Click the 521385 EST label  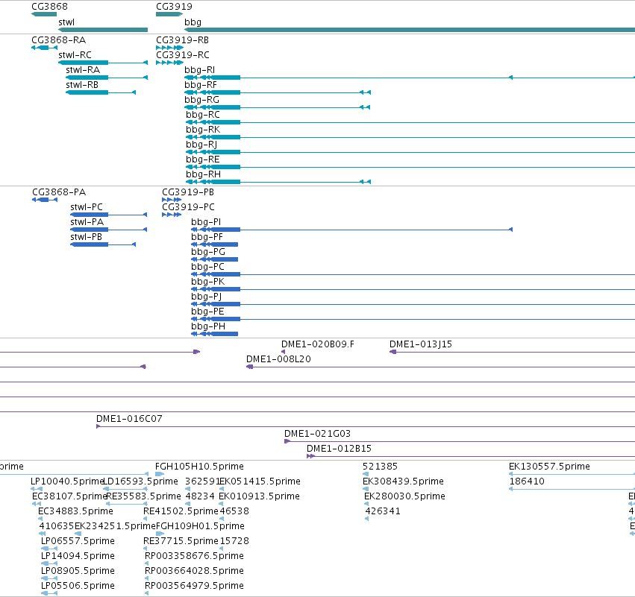pyautogui.click(x=381, y=467)
